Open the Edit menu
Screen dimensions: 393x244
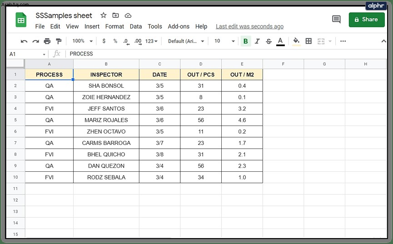tap(55, 26)
